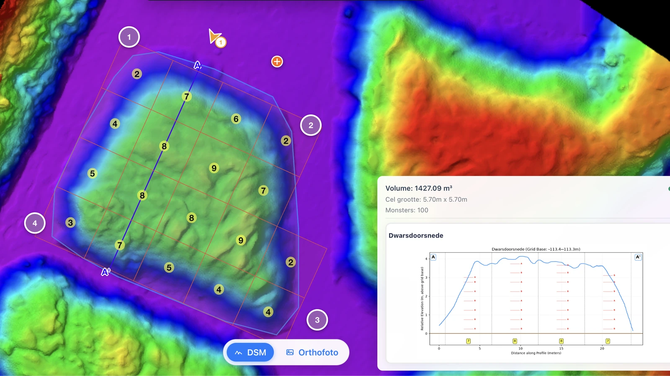Click the Monsters: 100 label

(407, 210)
